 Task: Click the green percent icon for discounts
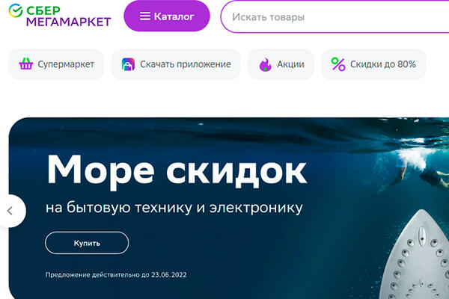(x=338, y=64)
